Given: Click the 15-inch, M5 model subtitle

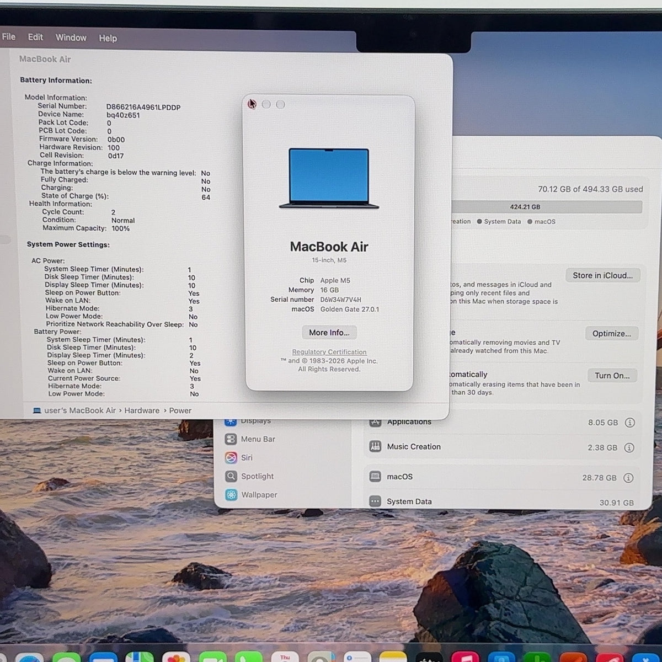Looking at the screenshot, I should tap(329, 260).
